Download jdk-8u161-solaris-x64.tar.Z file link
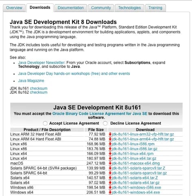Viewport: 192px width, 196px height. click(135, 178)
